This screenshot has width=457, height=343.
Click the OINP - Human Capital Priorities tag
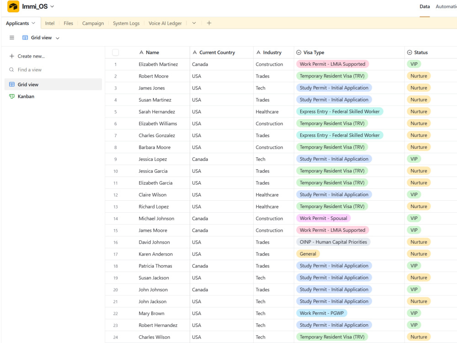333,242
